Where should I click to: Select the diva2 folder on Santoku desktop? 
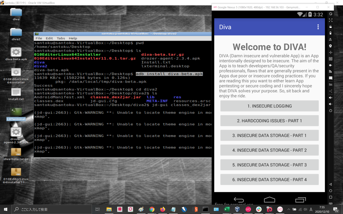click(16, 34)
